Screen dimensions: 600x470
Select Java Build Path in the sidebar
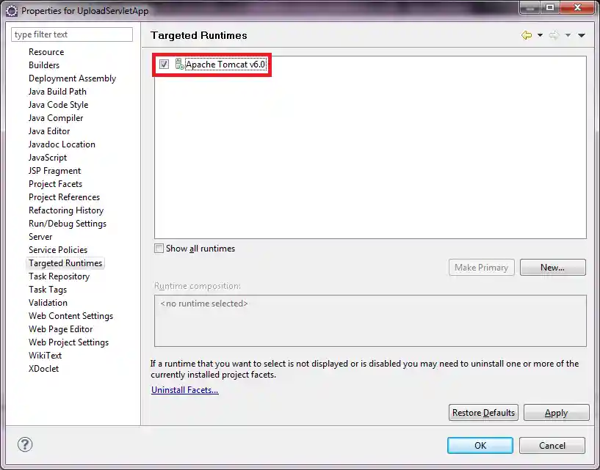56,91
